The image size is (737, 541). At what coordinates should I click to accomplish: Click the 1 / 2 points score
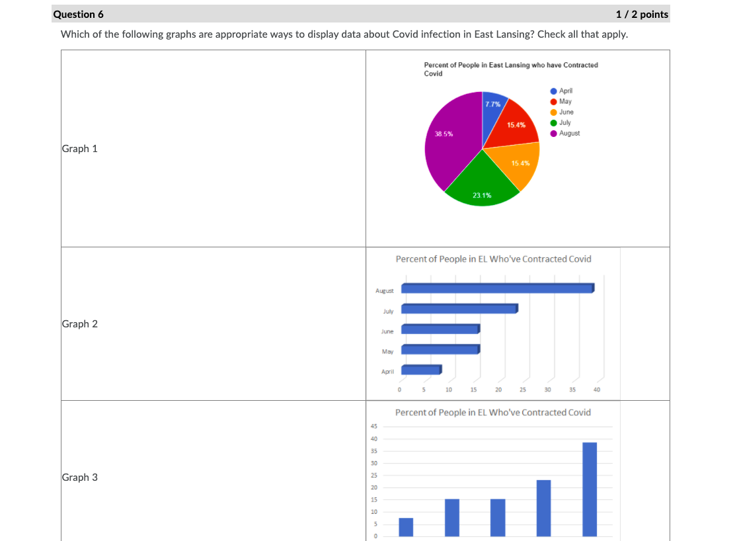642,14
